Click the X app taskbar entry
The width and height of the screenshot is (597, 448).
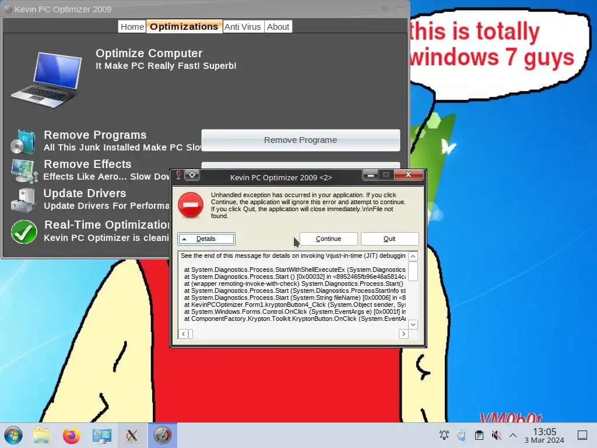pos(132,435)
